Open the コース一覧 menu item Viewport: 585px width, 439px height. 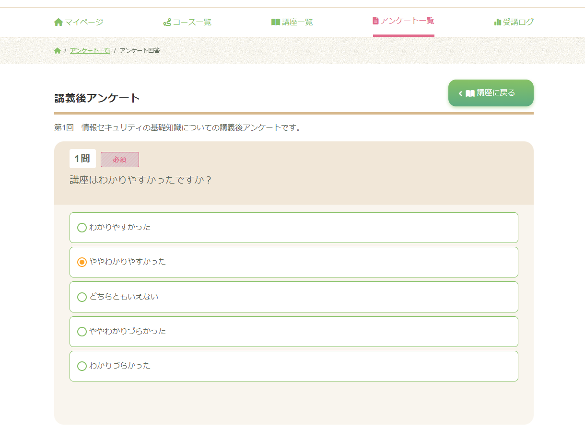pos(187,22)
